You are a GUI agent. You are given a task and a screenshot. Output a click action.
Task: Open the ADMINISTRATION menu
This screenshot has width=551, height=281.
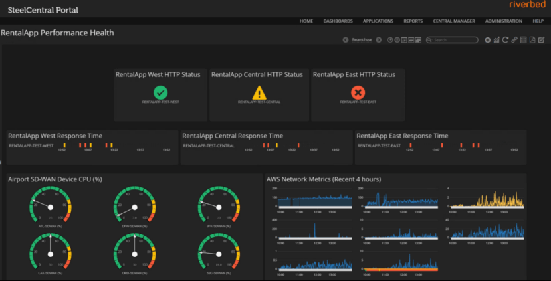coord(504,21)
